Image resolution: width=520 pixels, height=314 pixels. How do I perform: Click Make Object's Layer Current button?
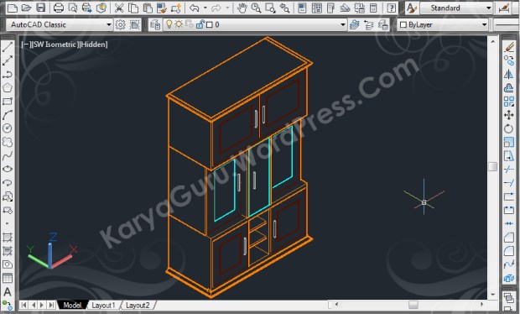[x=354, y=24]
